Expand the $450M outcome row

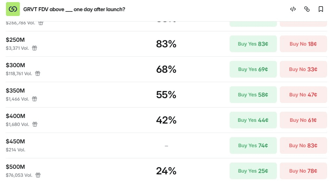click(166, 145)
